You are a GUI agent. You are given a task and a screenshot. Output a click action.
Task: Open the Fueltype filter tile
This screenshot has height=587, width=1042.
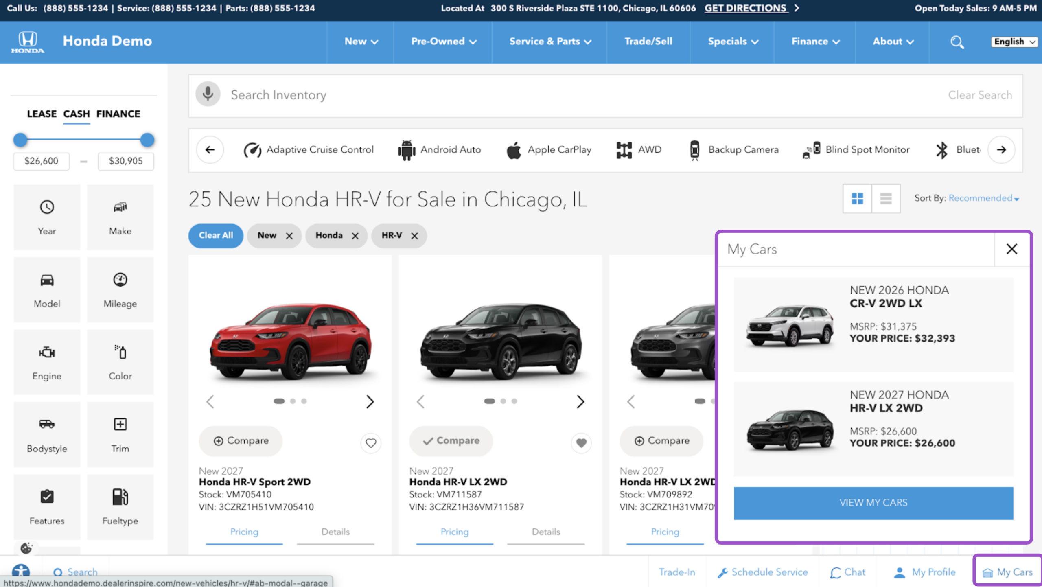point(120,507)
